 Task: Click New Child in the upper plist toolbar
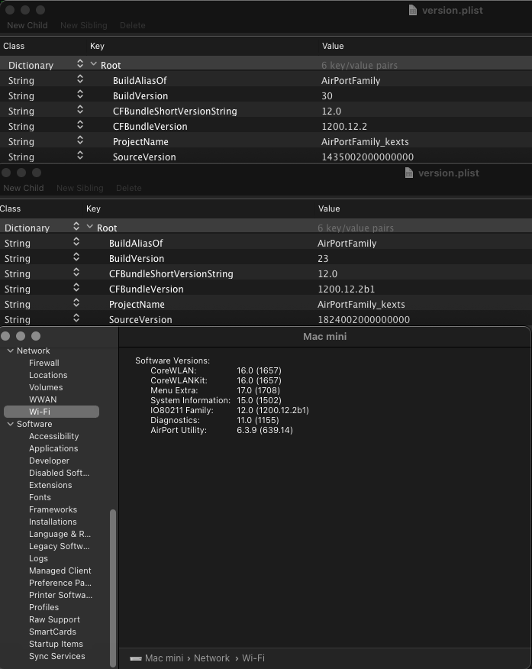(x=27, y=25)
